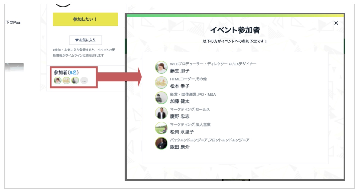359x194 pixels.
Task: Open the 6名 participant count link
Action: click(x=73, y=72)
